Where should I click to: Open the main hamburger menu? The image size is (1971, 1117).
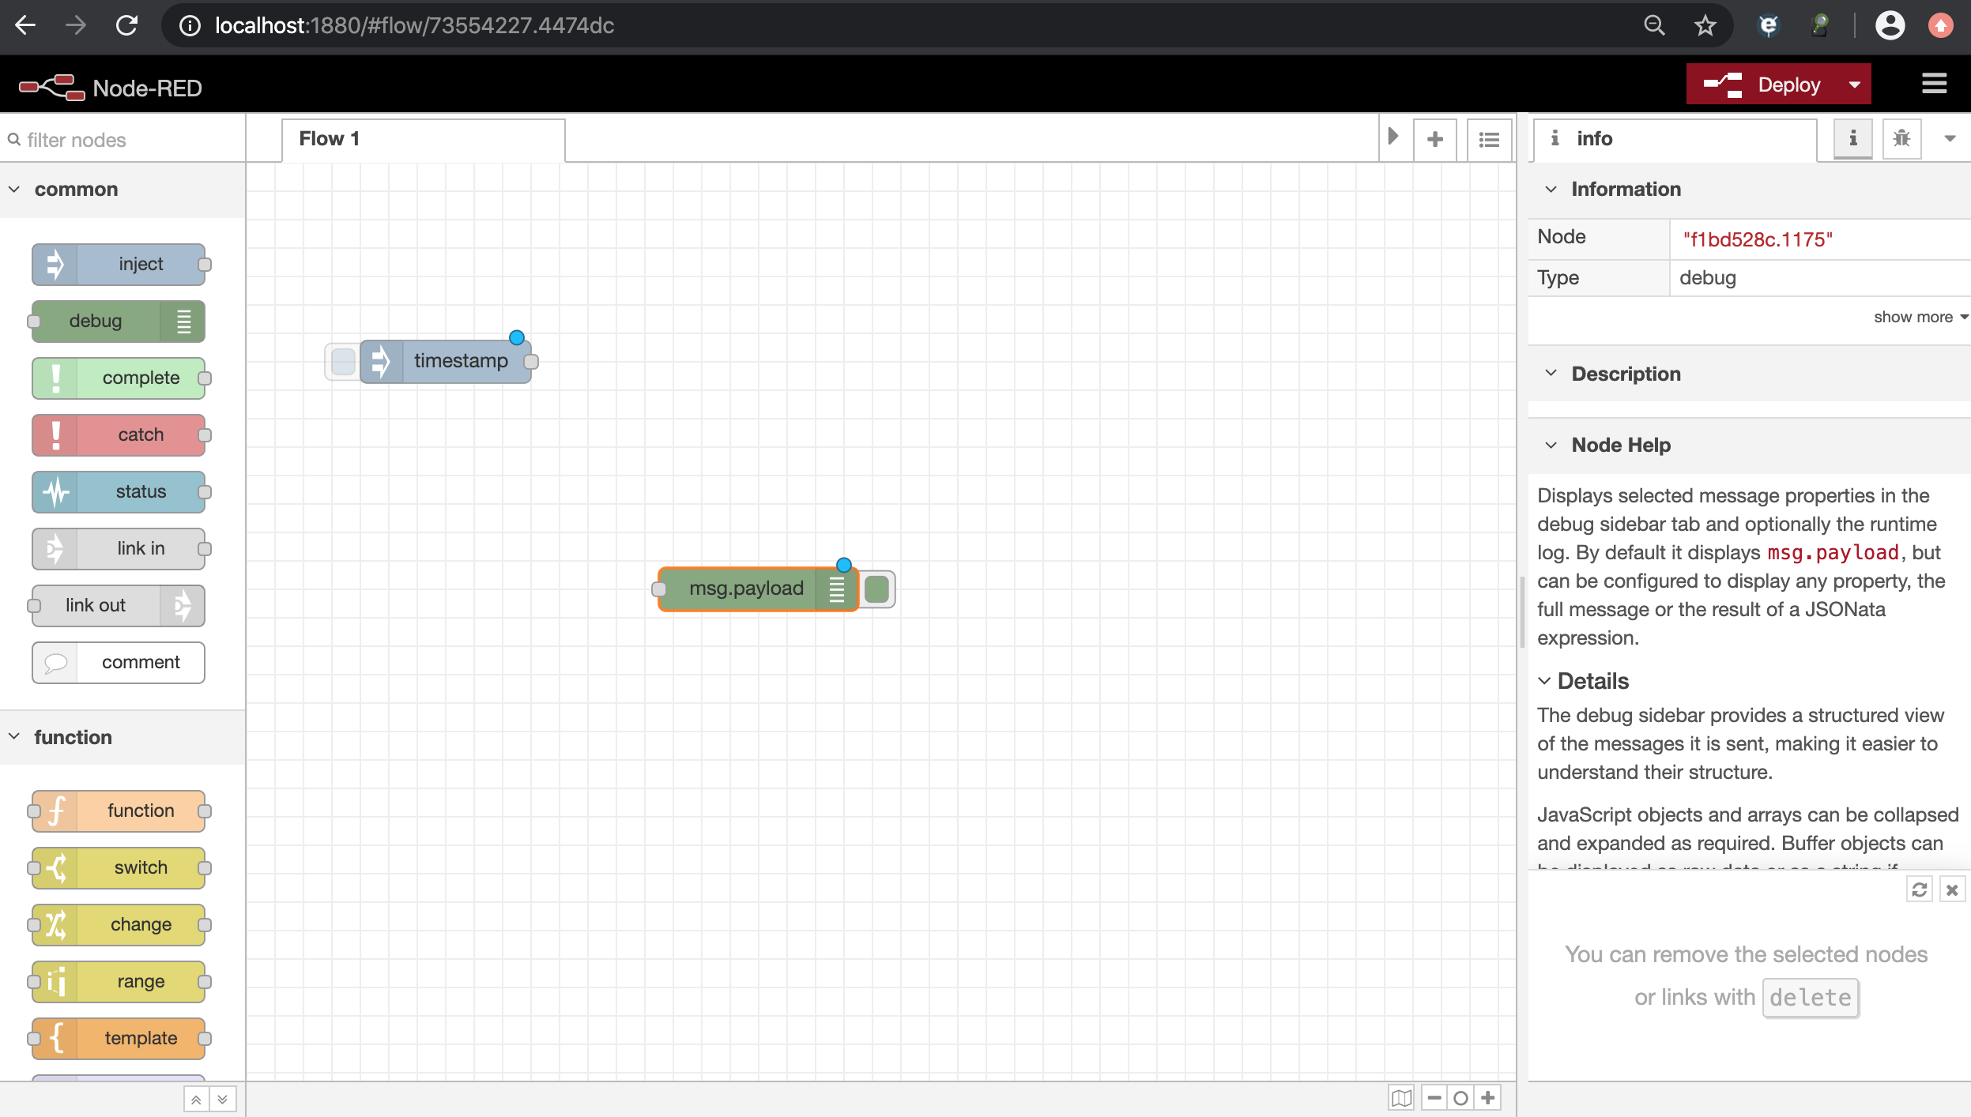(x=1934, y=84)
